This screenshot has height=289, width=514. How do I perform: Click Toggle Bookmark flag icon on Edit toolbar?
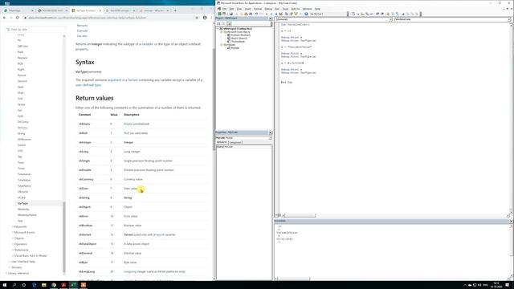(403, 14)
